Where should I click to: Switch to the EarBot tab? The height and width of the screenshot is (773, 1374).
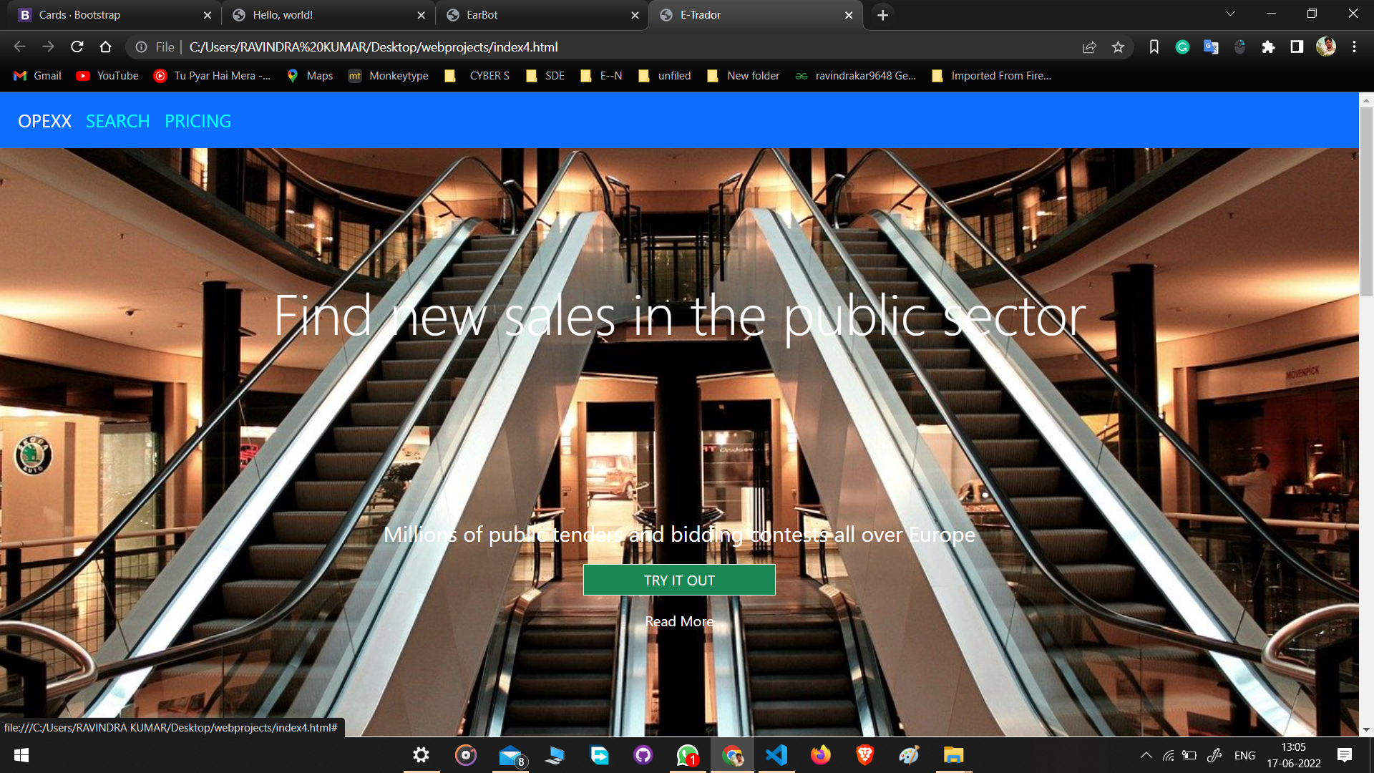(542, 15)
